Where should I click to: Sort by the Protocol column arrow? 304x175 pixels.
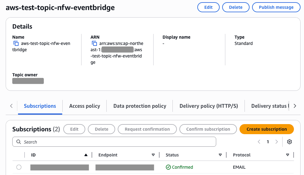coord(287,155)
